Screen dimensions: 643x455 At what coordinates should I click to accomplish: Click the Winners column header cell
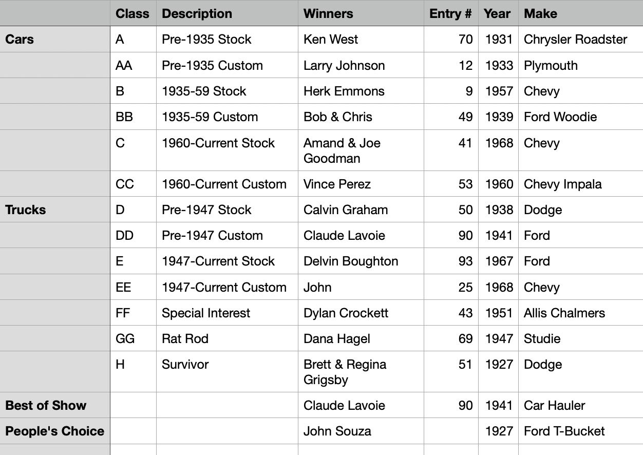point(361,13)
